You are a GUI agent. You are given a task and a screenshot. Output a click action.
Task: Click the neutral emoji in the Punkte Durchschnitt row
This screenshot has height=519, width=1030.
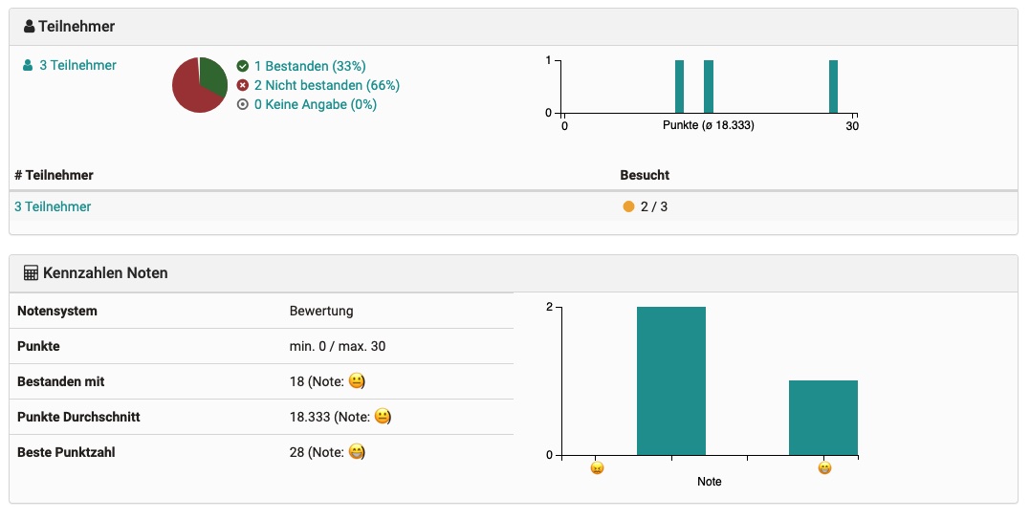click(x=382, y=417)
